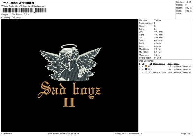
Task: Click the 'Left:' value 49.3 mm
Action: 158,32
